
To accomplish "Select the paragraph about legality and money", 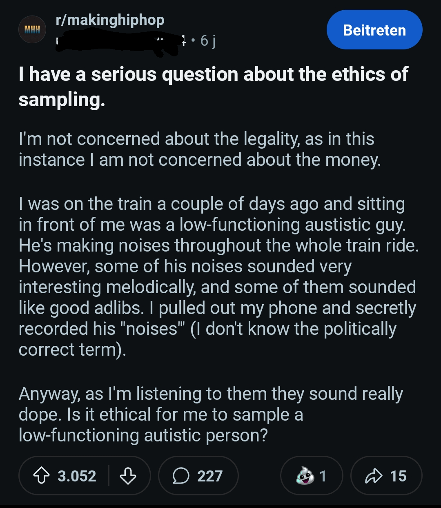I will (200, 149).
